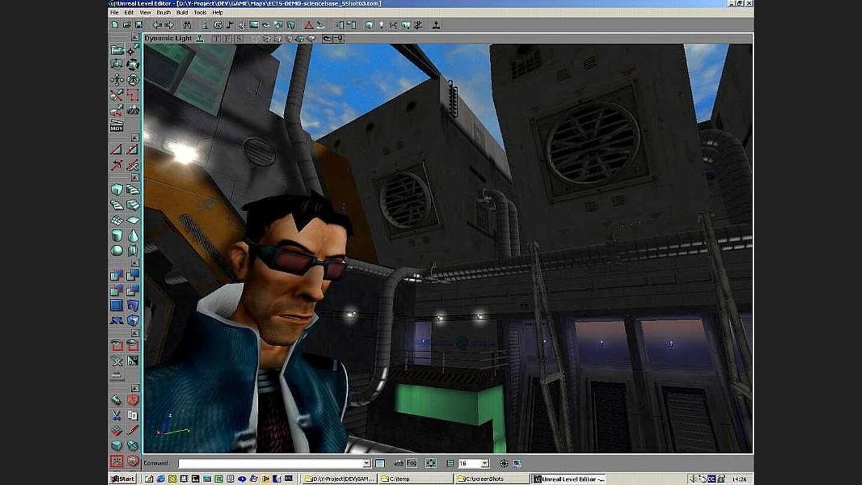Toggle the grid icon before size 16

pos(450,463)
